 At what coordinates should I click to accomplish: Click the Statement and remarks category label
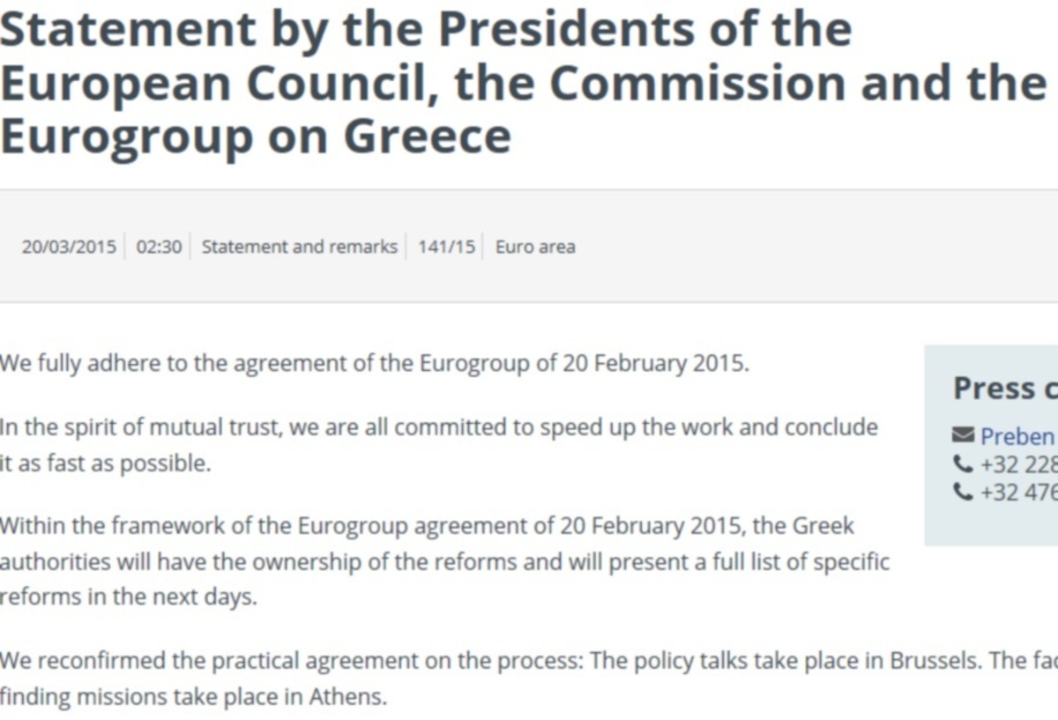300,247
